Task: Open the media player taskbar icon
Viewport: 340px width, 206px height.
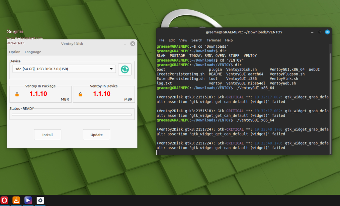Action: (28, 200)
